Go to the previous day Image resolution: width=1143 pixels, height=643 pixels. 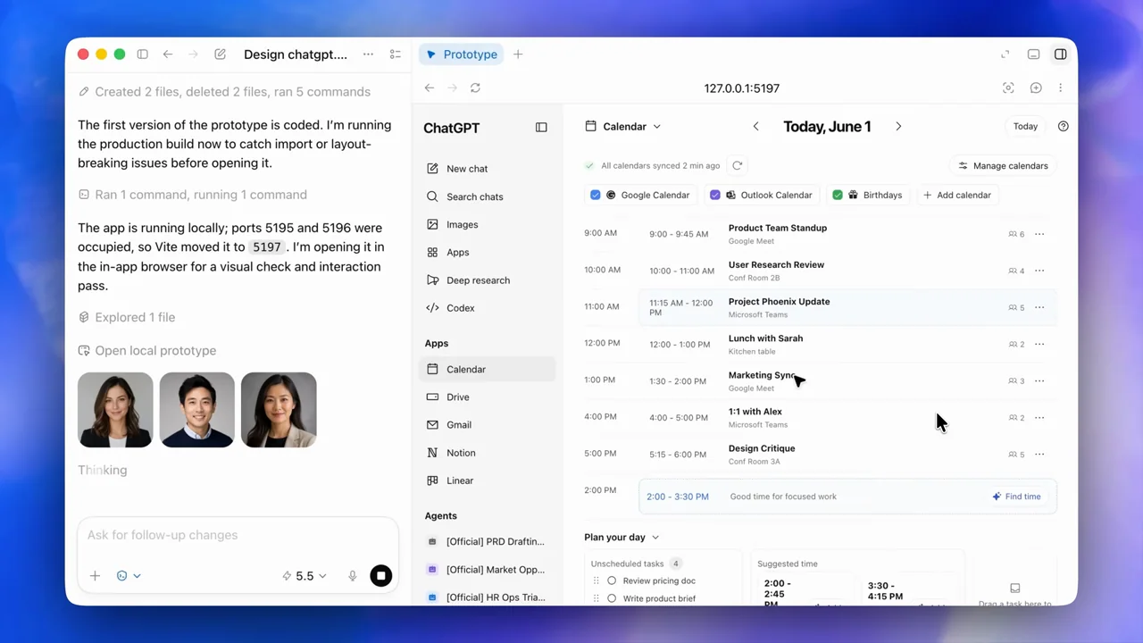(756, 126)
